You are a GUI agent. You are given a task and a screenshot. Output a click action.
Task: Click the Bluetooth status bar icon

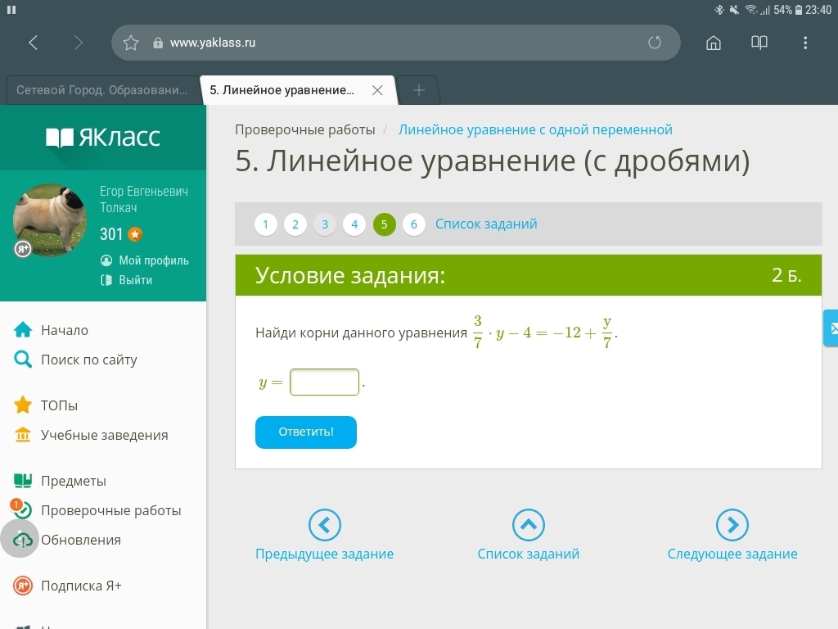tap(719, 10)
